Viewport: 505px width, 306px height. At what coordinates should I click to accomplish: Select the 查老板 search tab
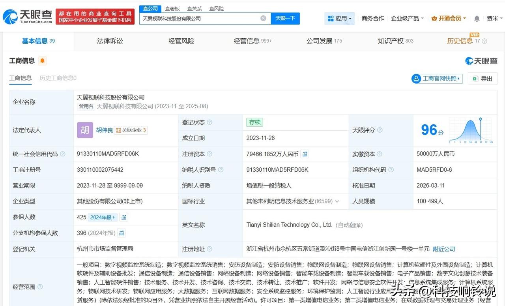[x=172, y=8]
